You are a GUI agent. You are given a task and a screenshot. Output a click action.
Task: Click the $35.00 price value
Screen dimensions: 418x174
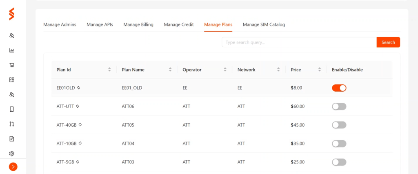(x=298, y=143)
